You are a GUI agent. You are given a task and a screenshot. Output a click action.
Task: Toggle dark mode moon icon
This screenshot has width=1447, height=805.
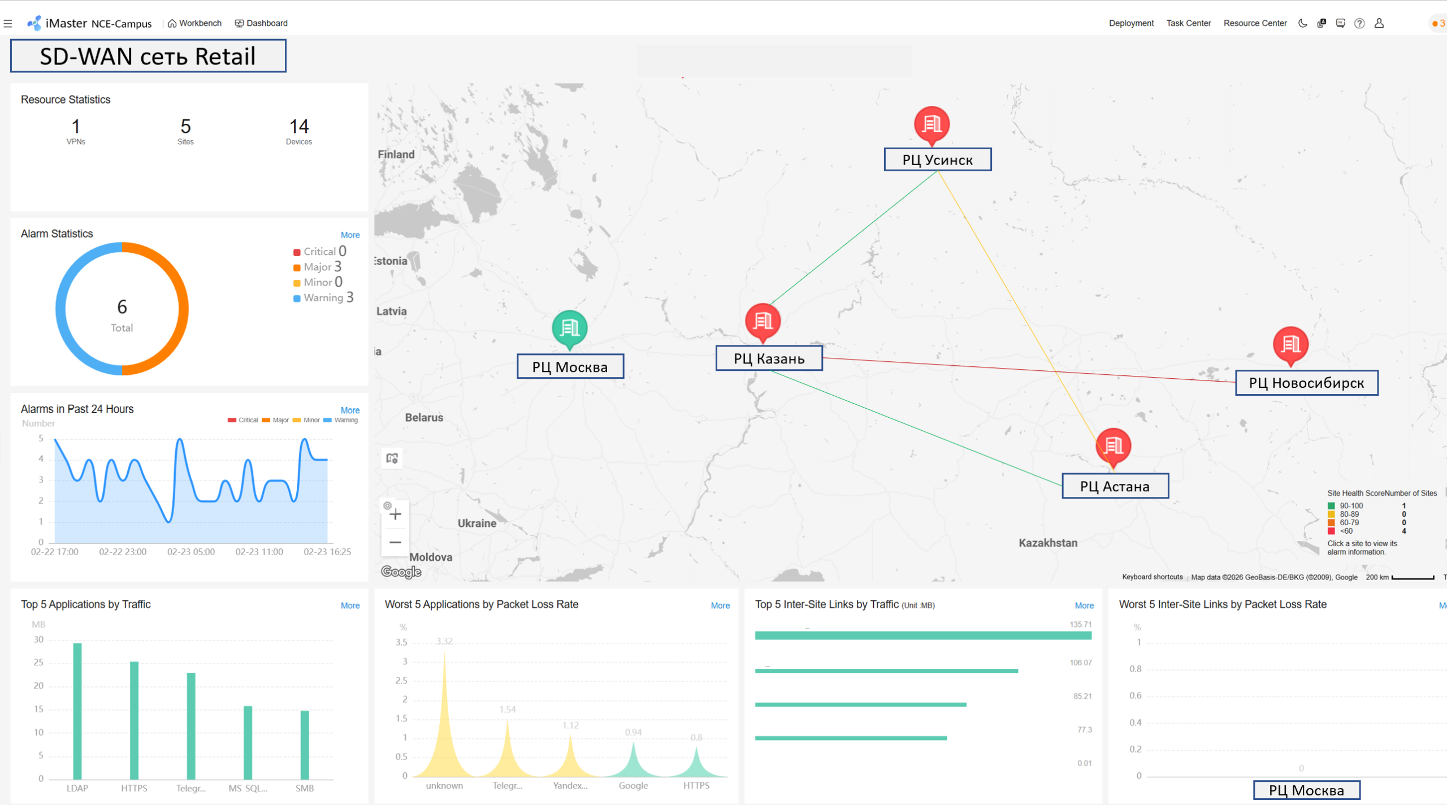click(x=1303, y=23)
